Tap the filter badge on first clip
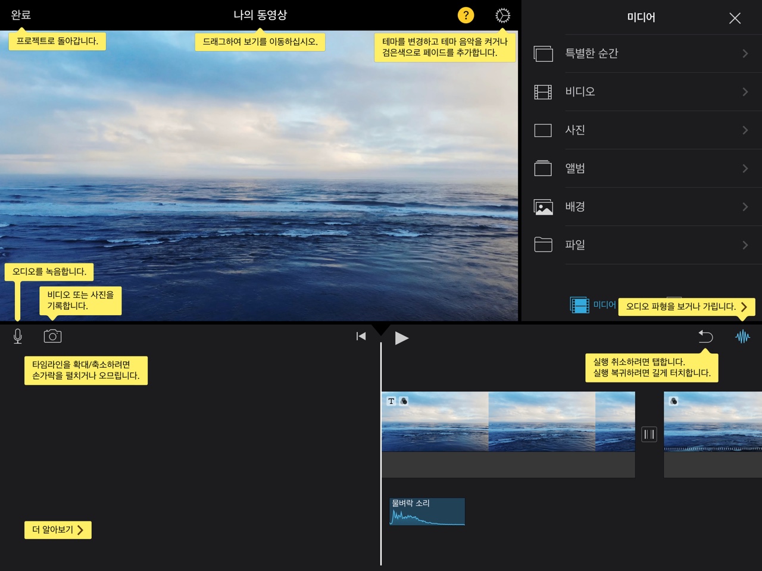 404,401
